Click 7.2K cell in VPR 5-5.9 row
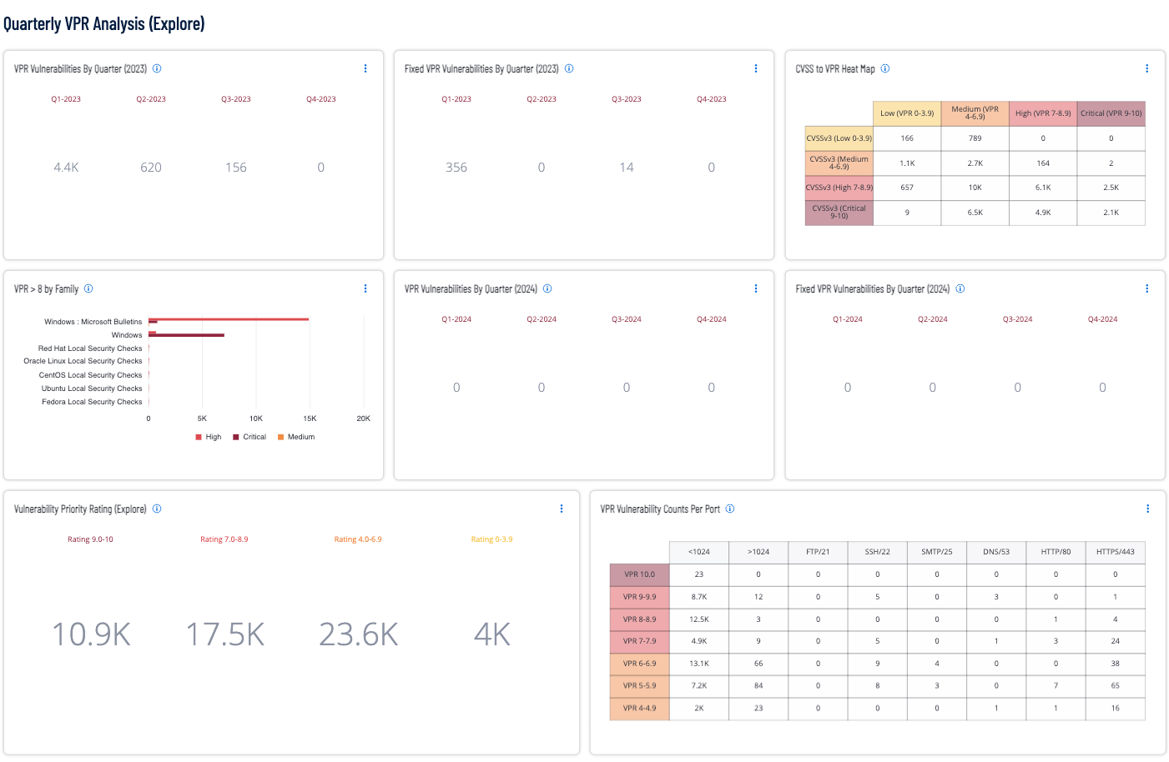This screenshot has height=762, width=1169. (x=699, y=686)
